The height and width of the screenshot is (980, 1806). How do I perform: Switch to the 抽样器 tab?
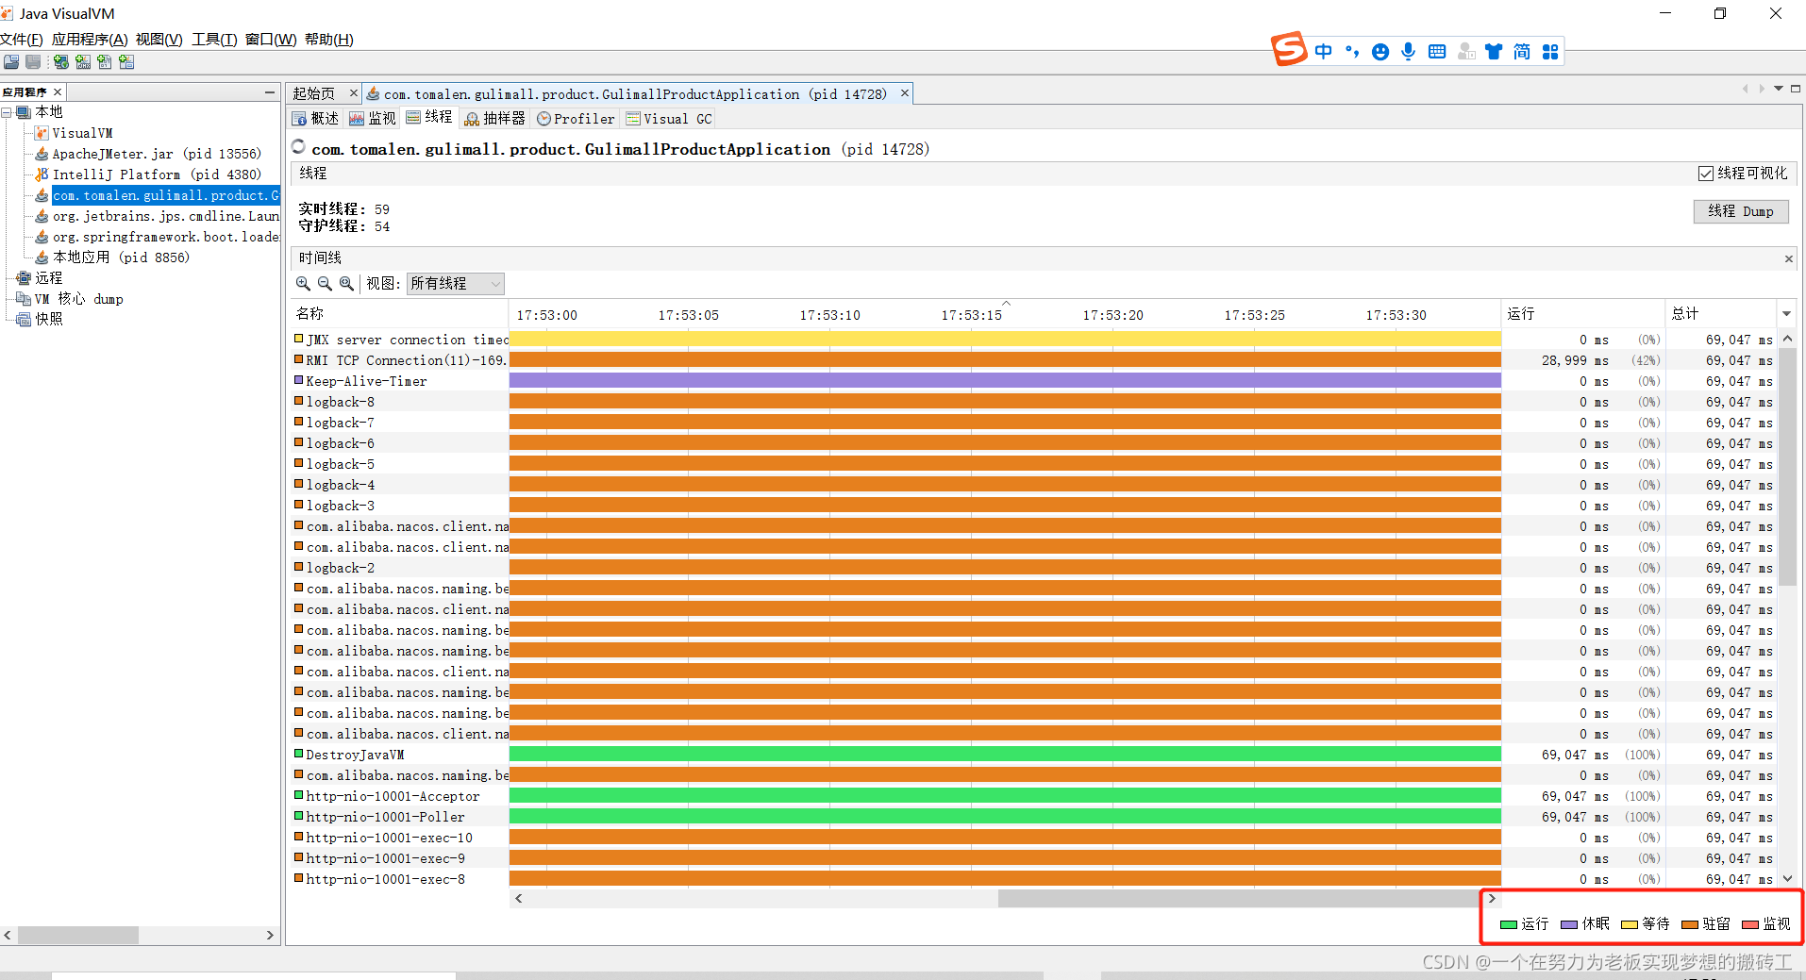[494, 118]
